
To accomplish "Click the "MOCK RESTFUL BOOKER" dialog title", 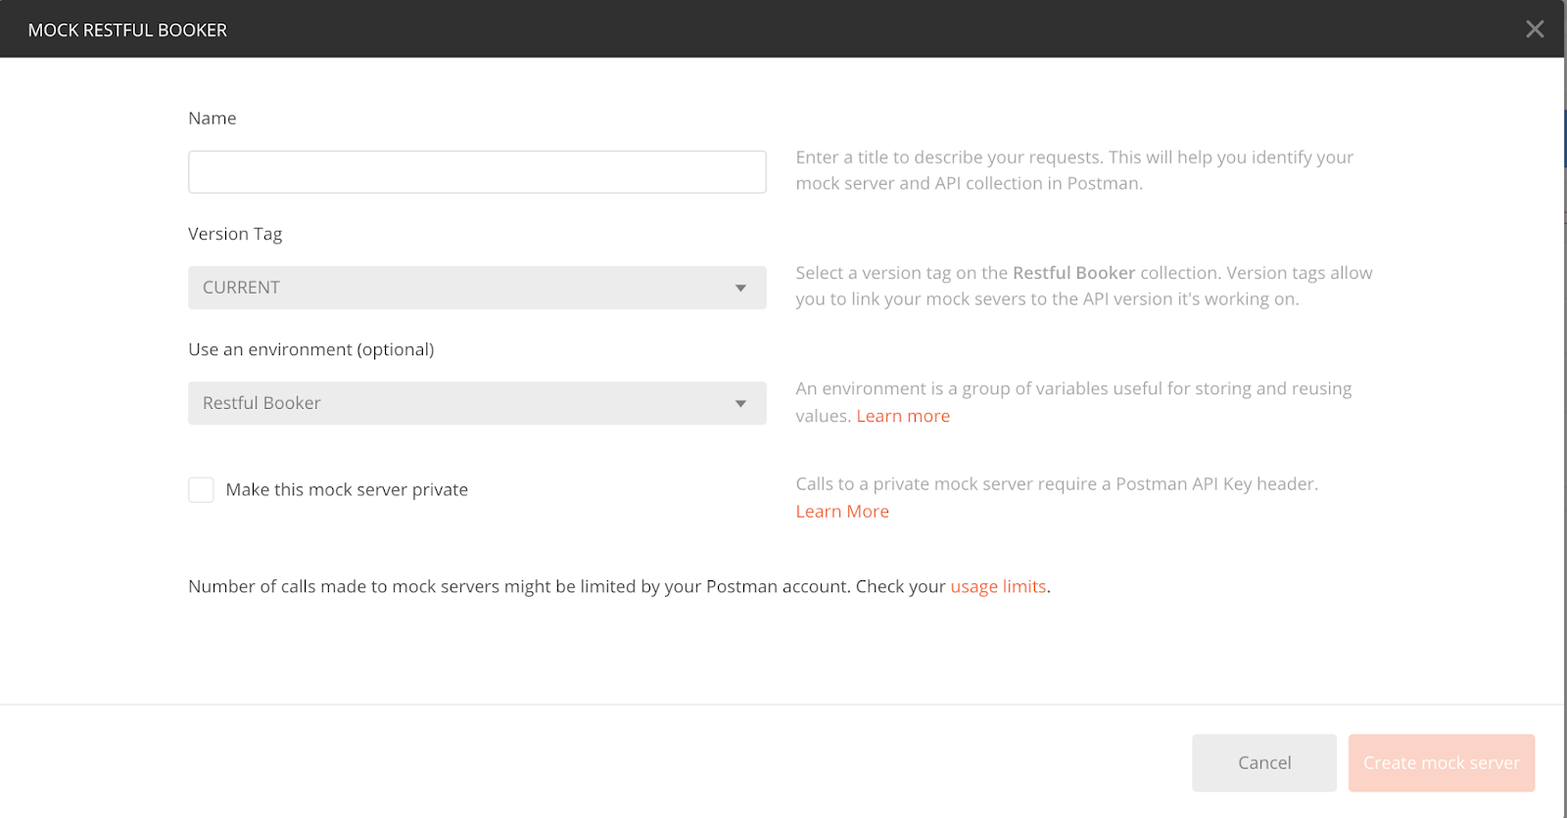I will click(127, 30).
